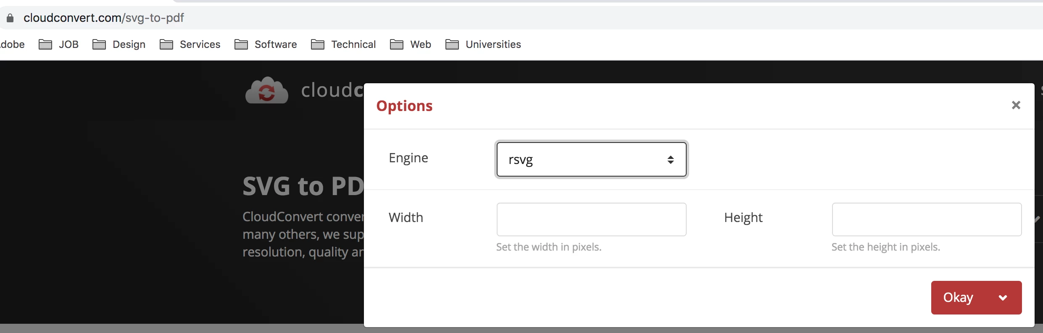Click the Options dialog title
Viewport: 1043px width, 333px height.
click(404, 106)
